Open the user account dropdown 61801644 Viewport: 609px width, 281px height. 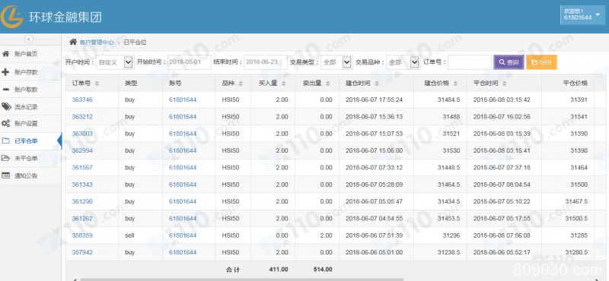582,14
